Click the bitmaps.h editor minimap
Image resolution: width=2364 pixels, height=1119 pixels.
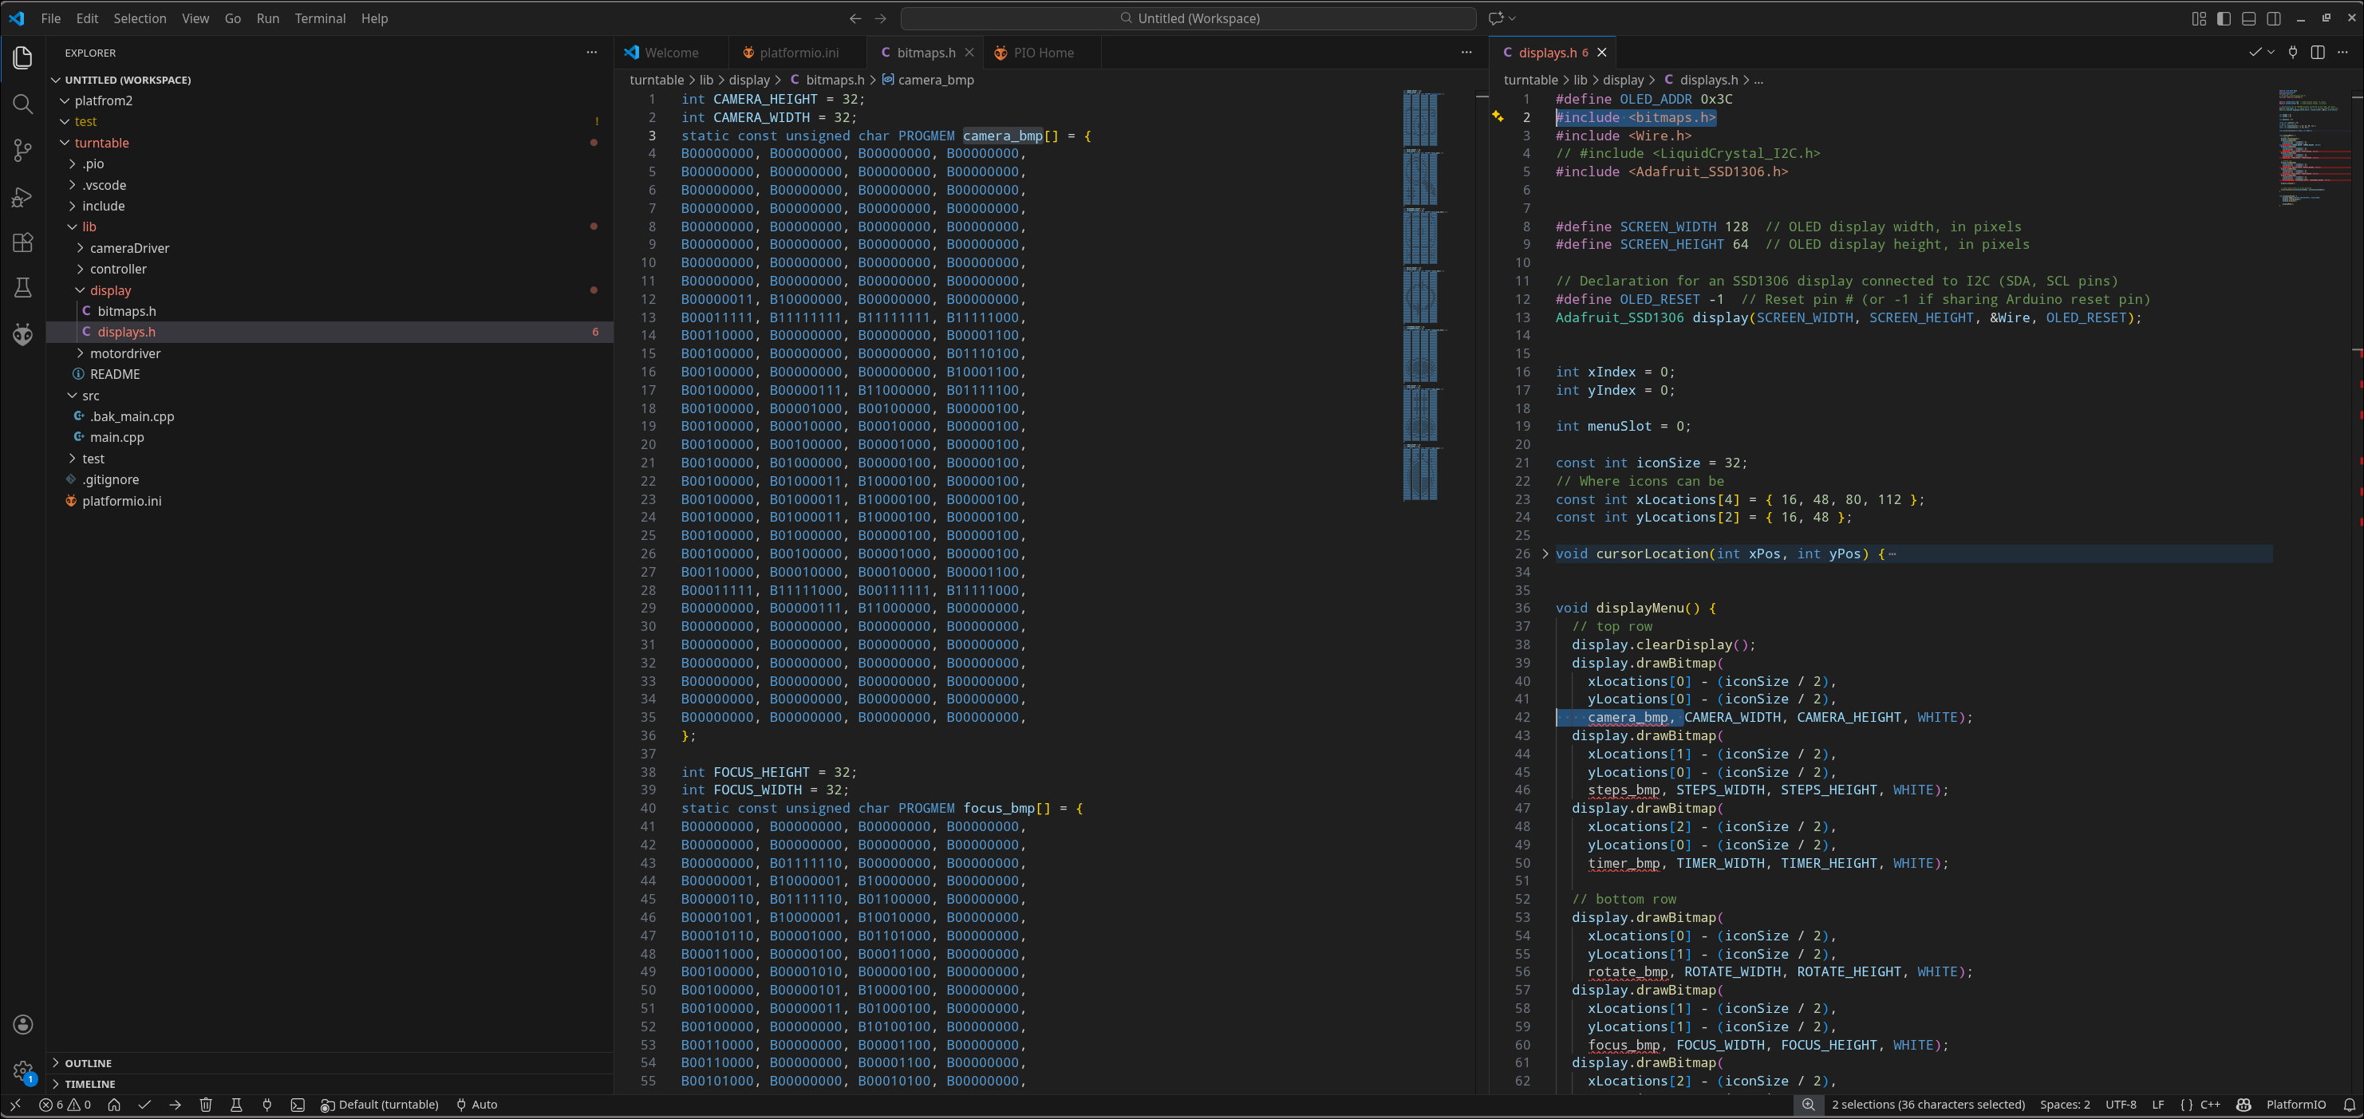tap(1421, 294)
